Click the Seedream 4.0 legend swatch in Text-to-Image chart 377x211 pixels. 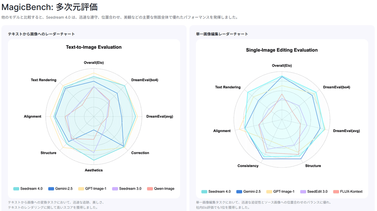click(x=16, y=189)
